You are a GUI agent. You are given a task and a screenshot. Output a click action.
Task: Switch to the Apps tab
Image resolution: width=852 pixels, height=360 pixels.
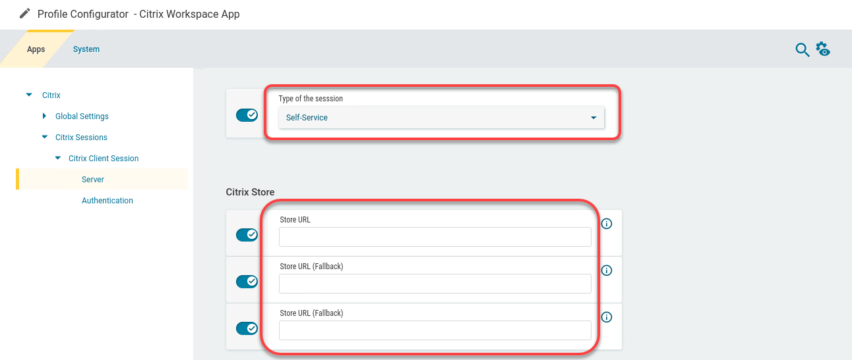pyautogui.click(x=36, y=49)
